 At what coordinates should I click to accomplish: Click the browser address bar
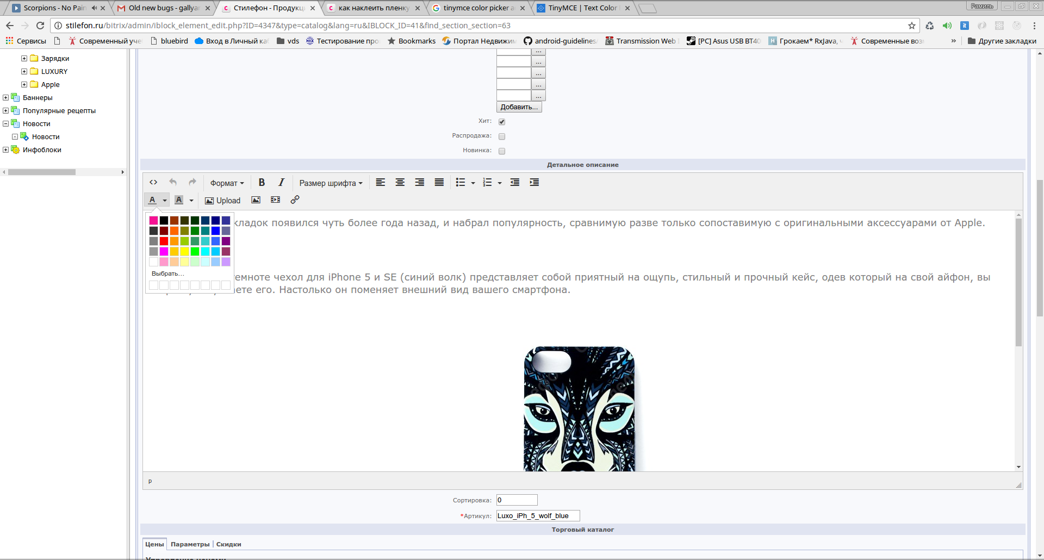tap(484, 26)
